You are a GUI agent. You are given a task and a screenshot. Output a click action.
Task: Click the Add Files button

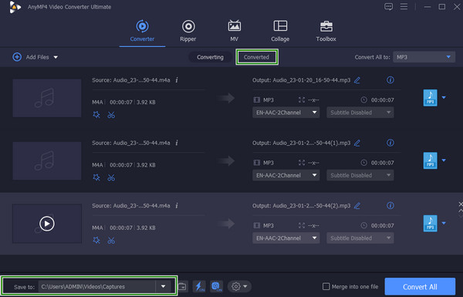tap(31, 57)
